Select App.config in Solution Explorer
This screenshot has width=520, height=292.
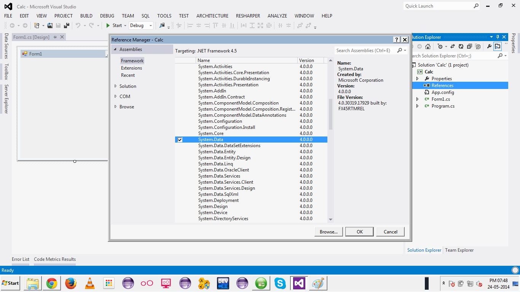coord(443,92)
